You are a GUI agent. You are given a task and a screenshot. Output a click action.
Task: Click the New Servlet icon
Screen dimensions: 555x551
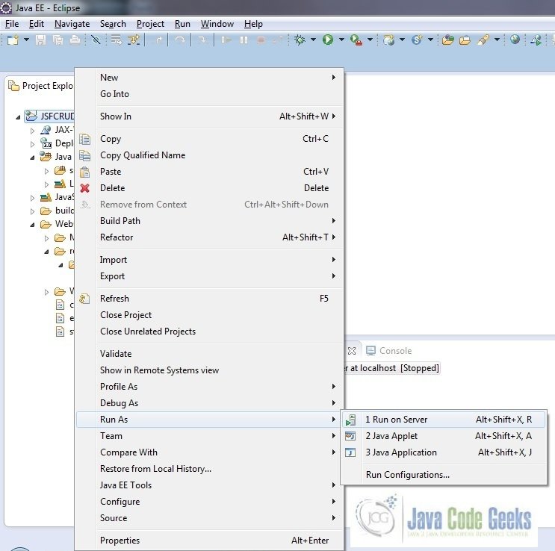417,40
